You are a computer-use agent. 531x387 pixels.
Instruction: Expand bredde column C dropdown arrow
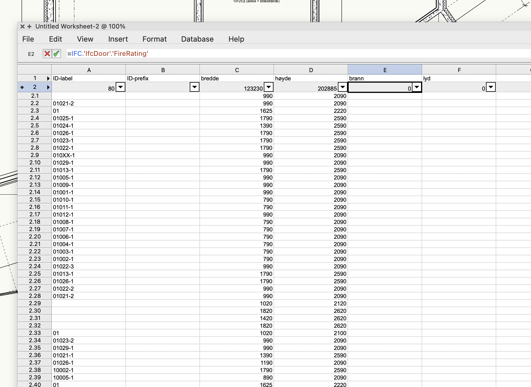tap(268, 87)
